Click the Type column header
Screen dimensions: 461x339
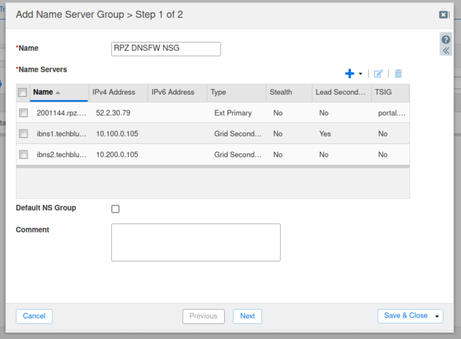(218, 92)
